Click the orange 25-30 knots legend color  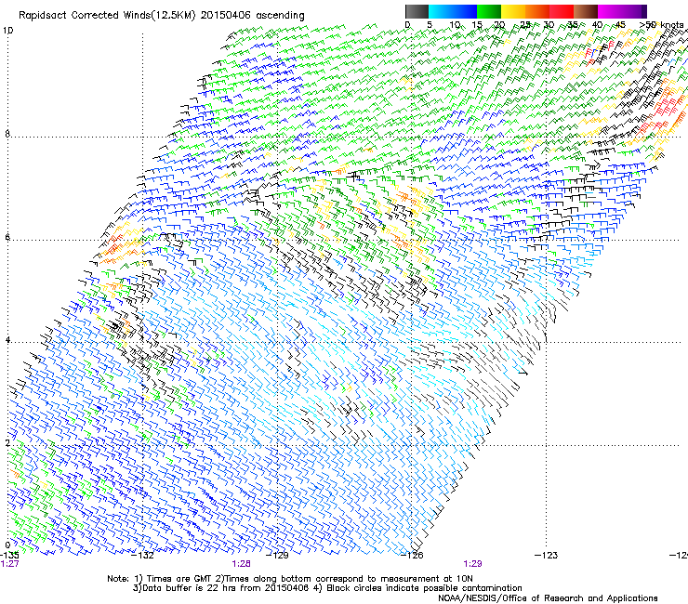pyautogui.click(x=537, y=11)
